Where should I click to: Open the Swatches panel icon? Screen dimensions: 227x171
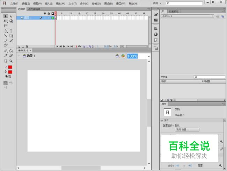[156, 20]
